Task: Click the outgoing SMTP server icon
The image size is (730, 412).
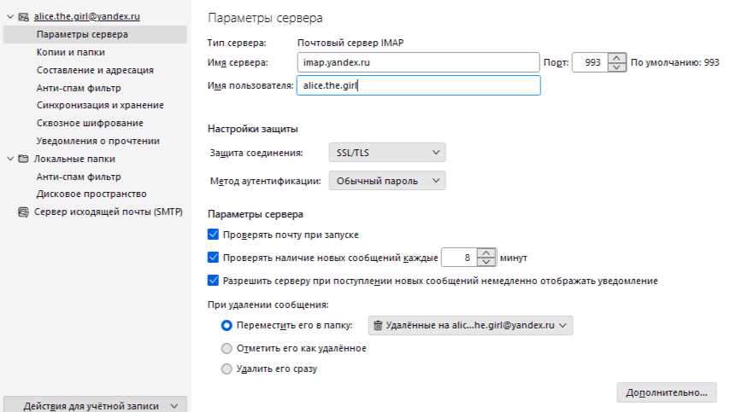Action: [23, 212]
